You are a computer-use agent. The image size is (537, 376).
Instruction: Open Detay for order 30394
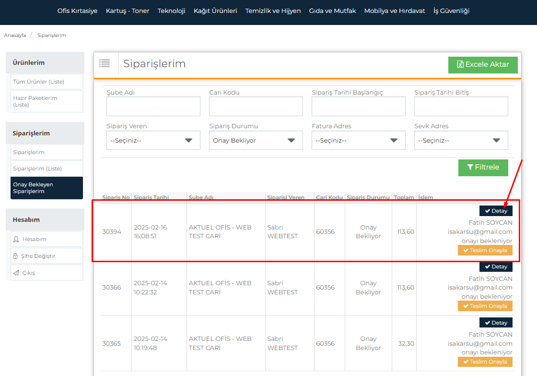coord(496,211)
